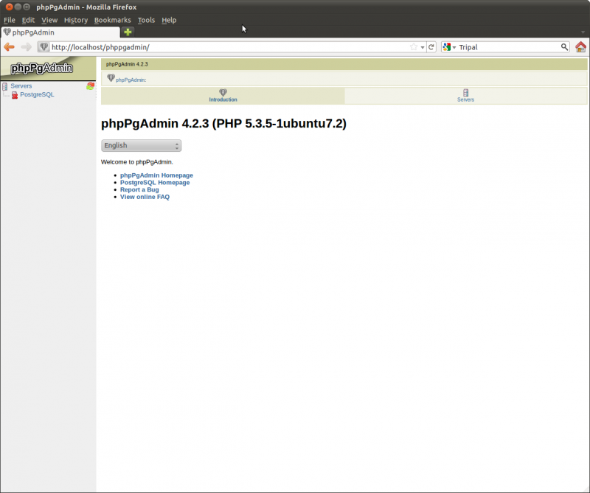This screenshot has width=590, height=493.
Task: Close the Firefox window
Action: coord(9,7)
